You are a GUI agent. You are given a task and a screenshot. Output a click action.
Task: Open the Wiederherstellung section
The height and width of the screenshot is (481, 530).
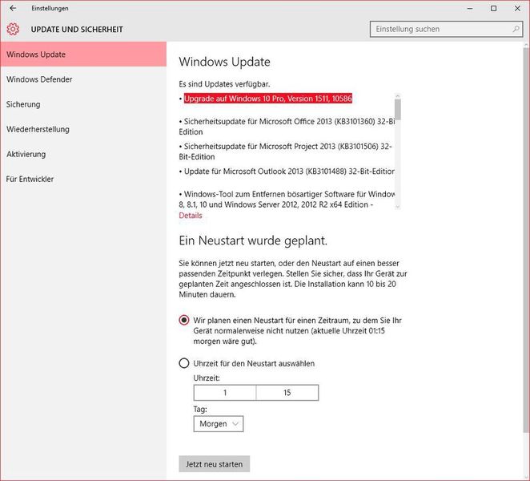click(83, 129)
